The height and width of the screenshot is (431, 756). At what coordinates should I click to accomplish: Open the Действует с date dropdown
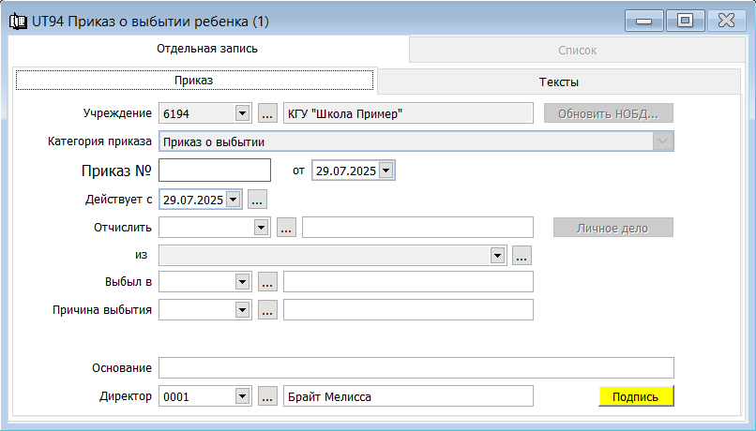click(x=234, y=200)
